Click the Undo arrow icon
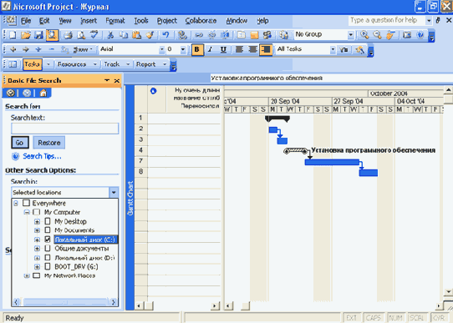 [165, 35]
